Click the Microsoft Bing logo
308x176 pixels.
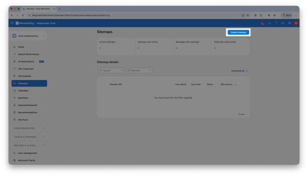[x=25, y=23]
